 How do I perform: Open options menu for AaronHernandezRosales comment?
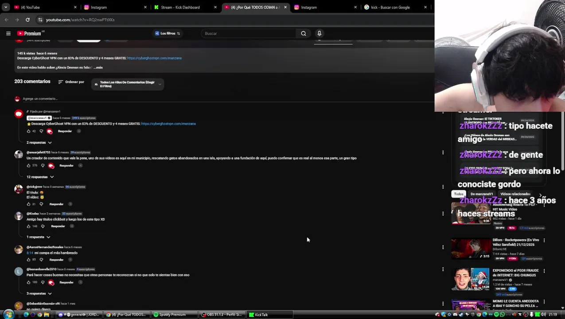pyautogui.click(x=443, y=247)
